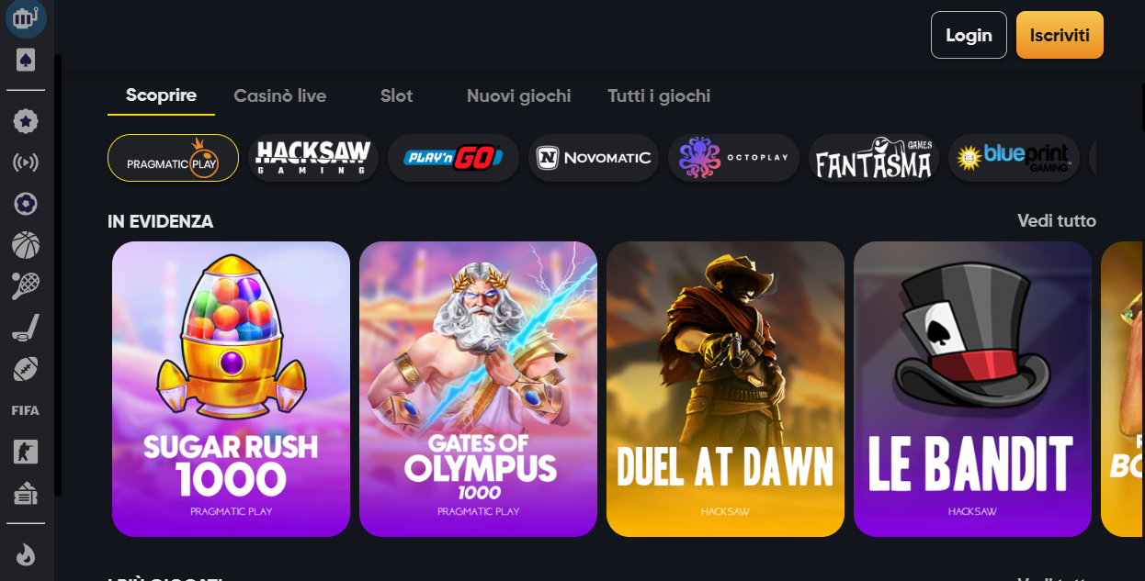Filter games by Play'n GO provider
This screenshot has height=581, width=1145.
click(x=453, y=158)
